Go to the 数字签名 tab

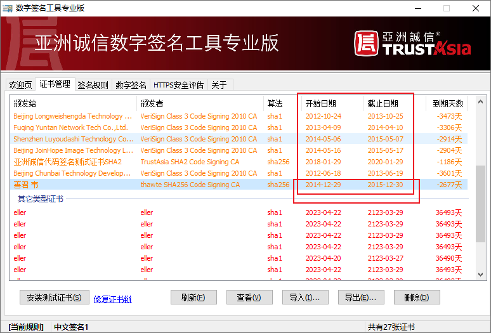point(131,85)
